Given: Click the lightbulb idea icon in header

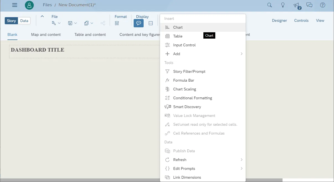Looking at the screenshot, I should [x=283, y=5].
